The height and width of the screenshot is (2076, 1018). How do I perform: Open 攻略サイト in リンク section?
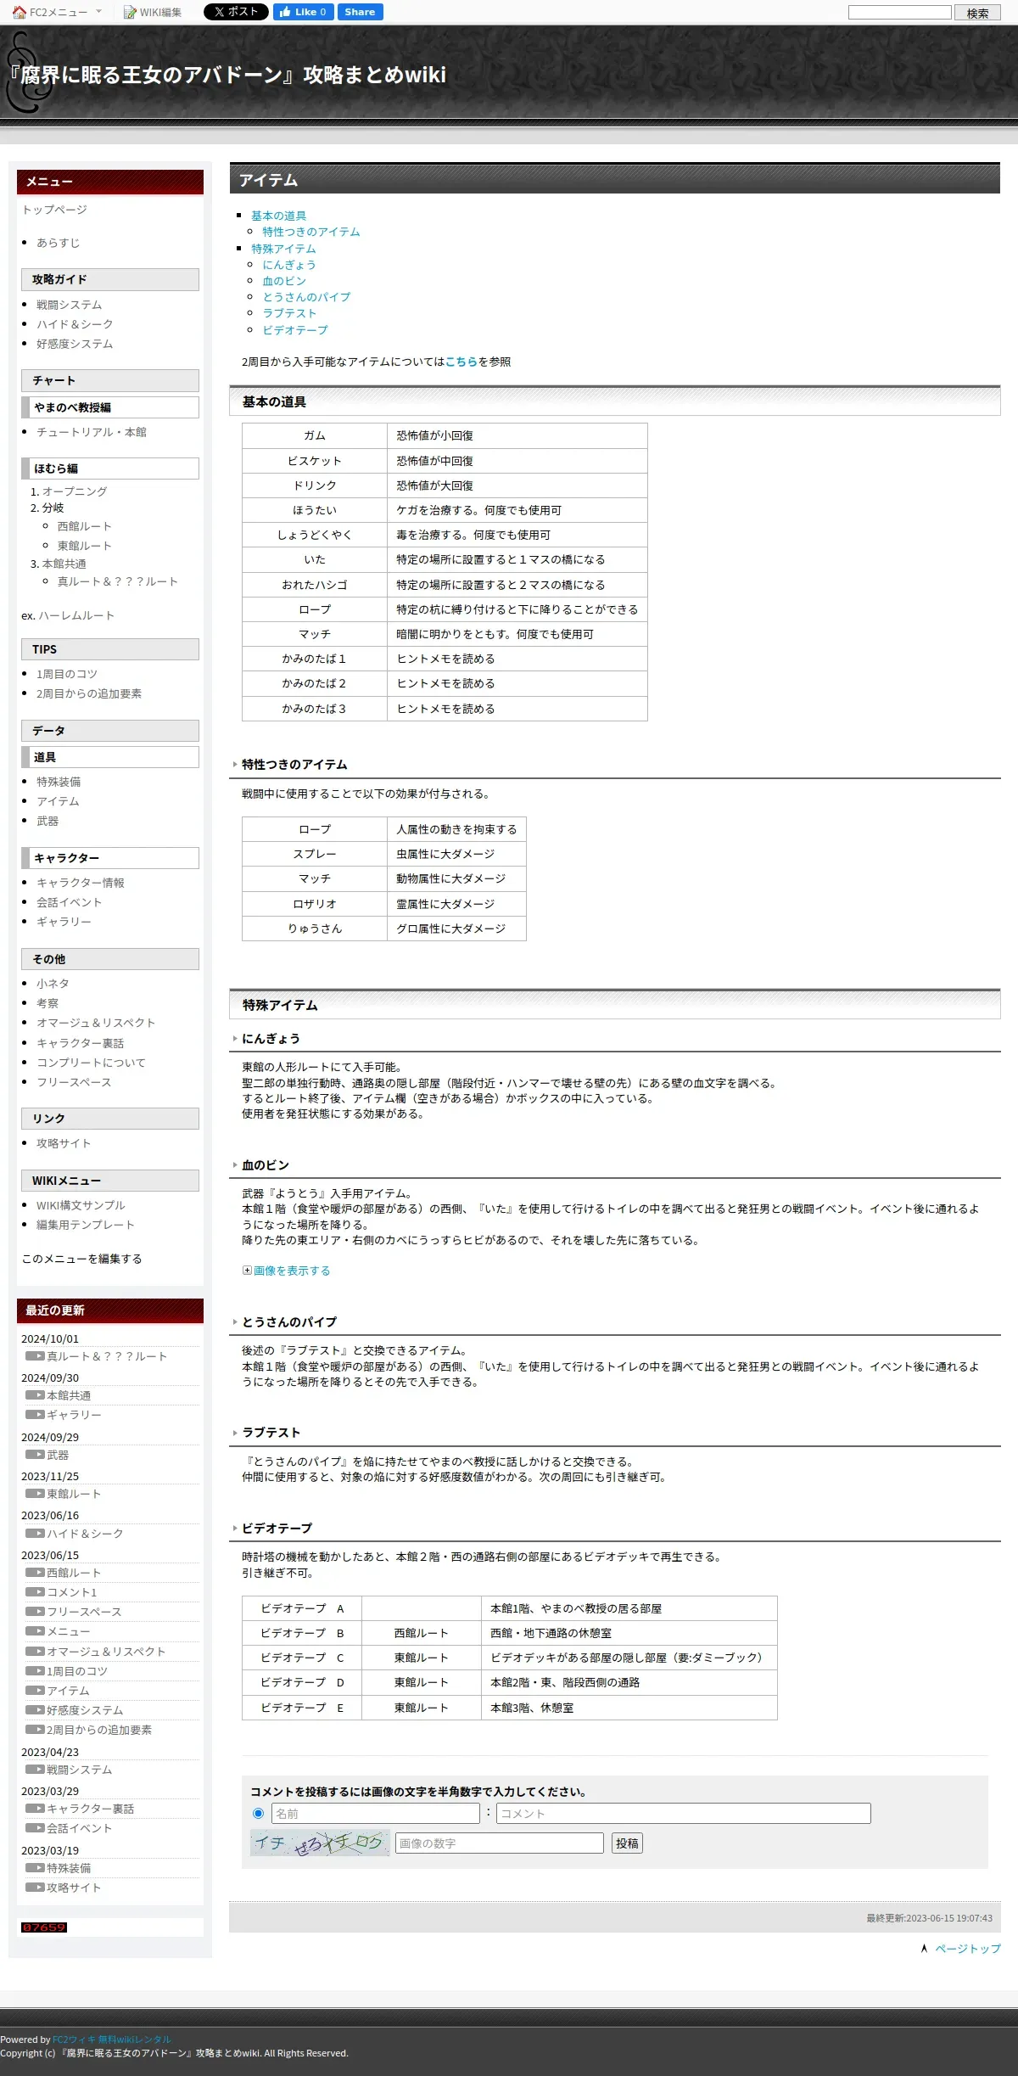pyautogui.click(x=64, y=1143)
